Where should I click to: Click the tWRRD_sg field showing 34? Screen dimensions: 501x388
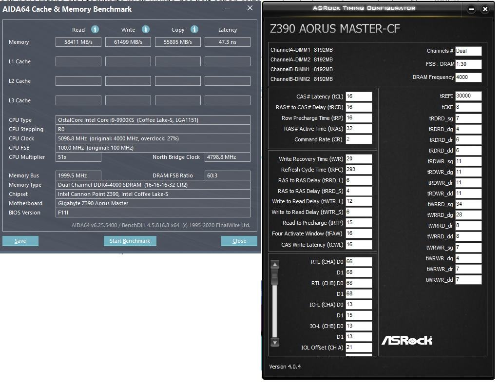click(468, 204)
